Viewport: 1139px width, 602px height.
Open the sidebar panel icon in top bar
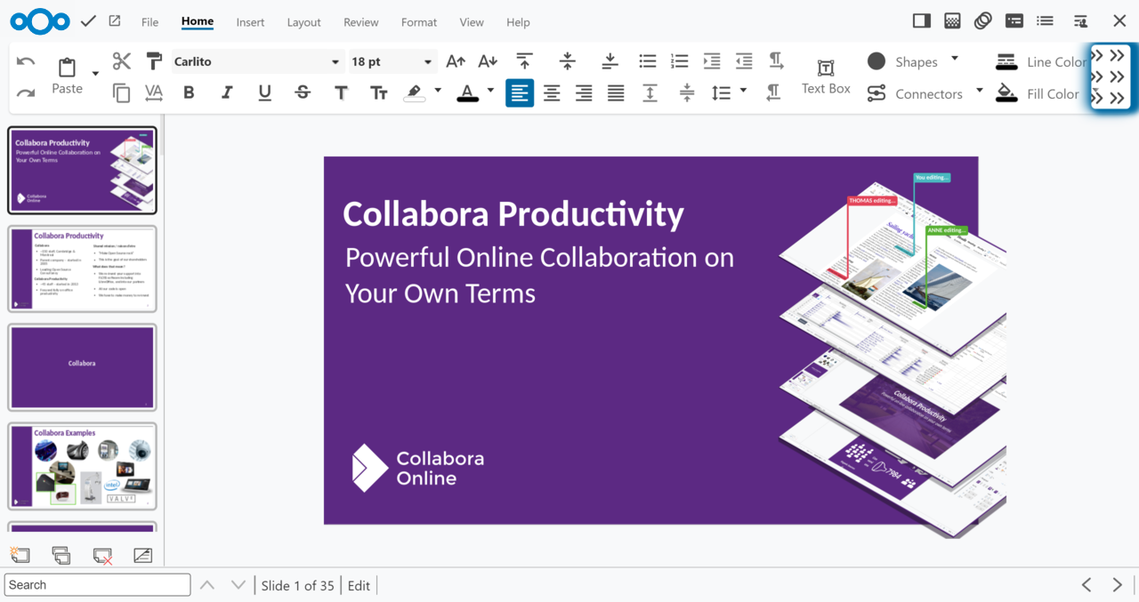[922, 21]
